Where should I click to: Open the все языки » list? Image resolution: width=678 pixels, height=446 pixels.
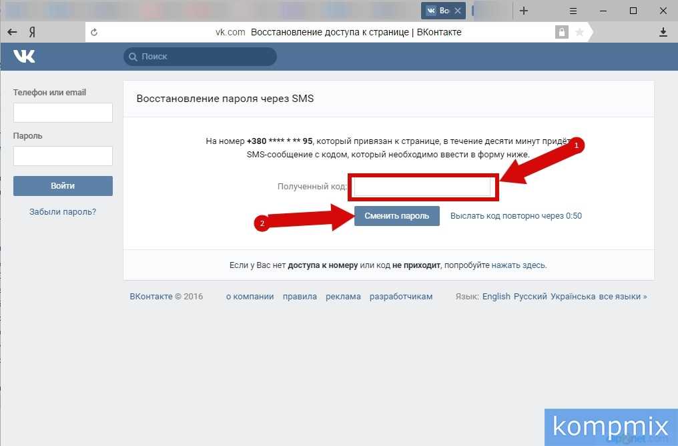623,297
